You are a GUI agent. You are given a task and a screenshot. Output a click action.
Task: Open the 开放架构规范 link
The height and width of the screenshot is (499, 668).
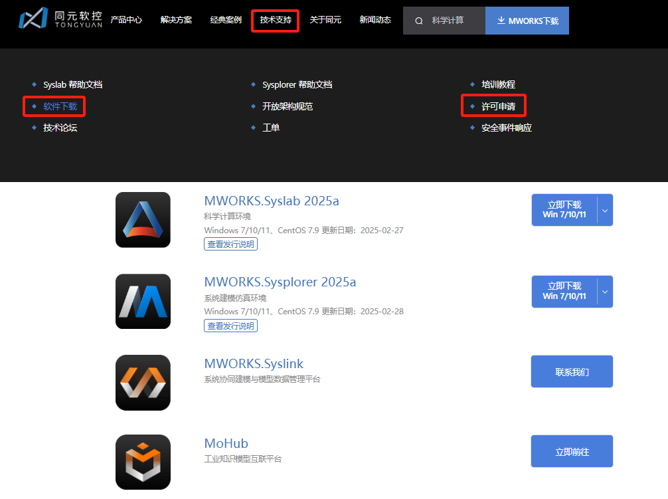pos(288,106)
